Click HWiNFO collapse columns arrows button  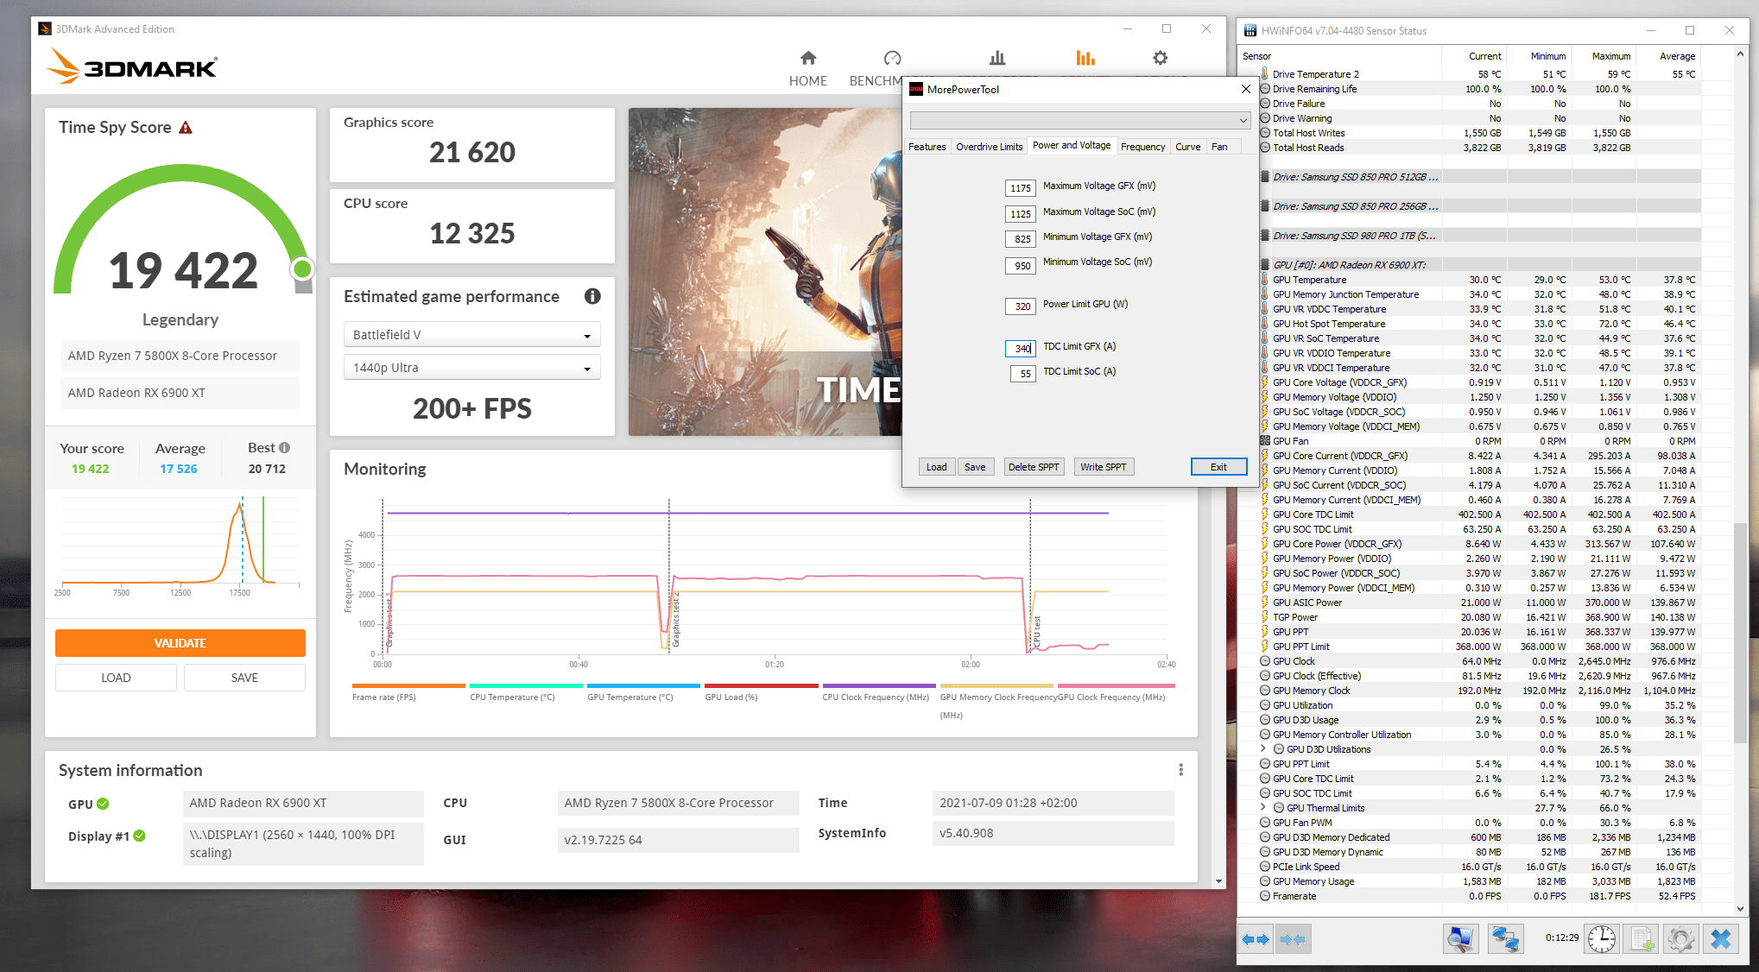tap(1293, 939)
